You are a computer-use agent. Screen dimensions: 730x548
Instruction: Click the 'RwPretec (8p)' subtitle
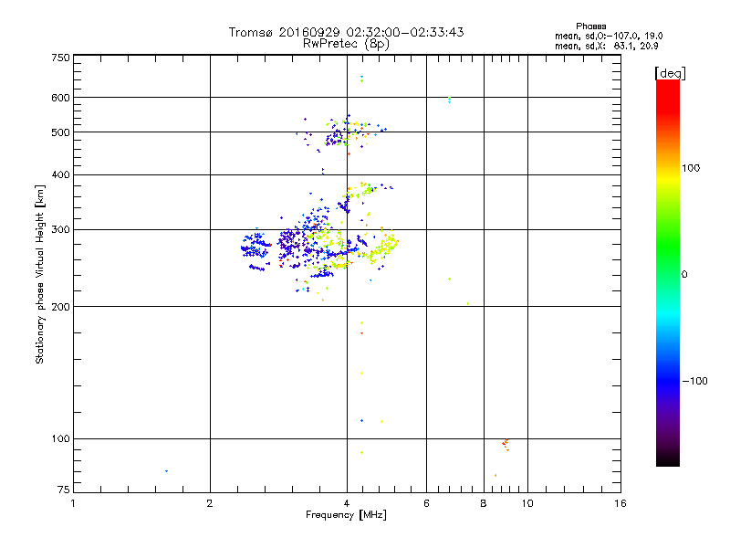click(x=346, y=44)
